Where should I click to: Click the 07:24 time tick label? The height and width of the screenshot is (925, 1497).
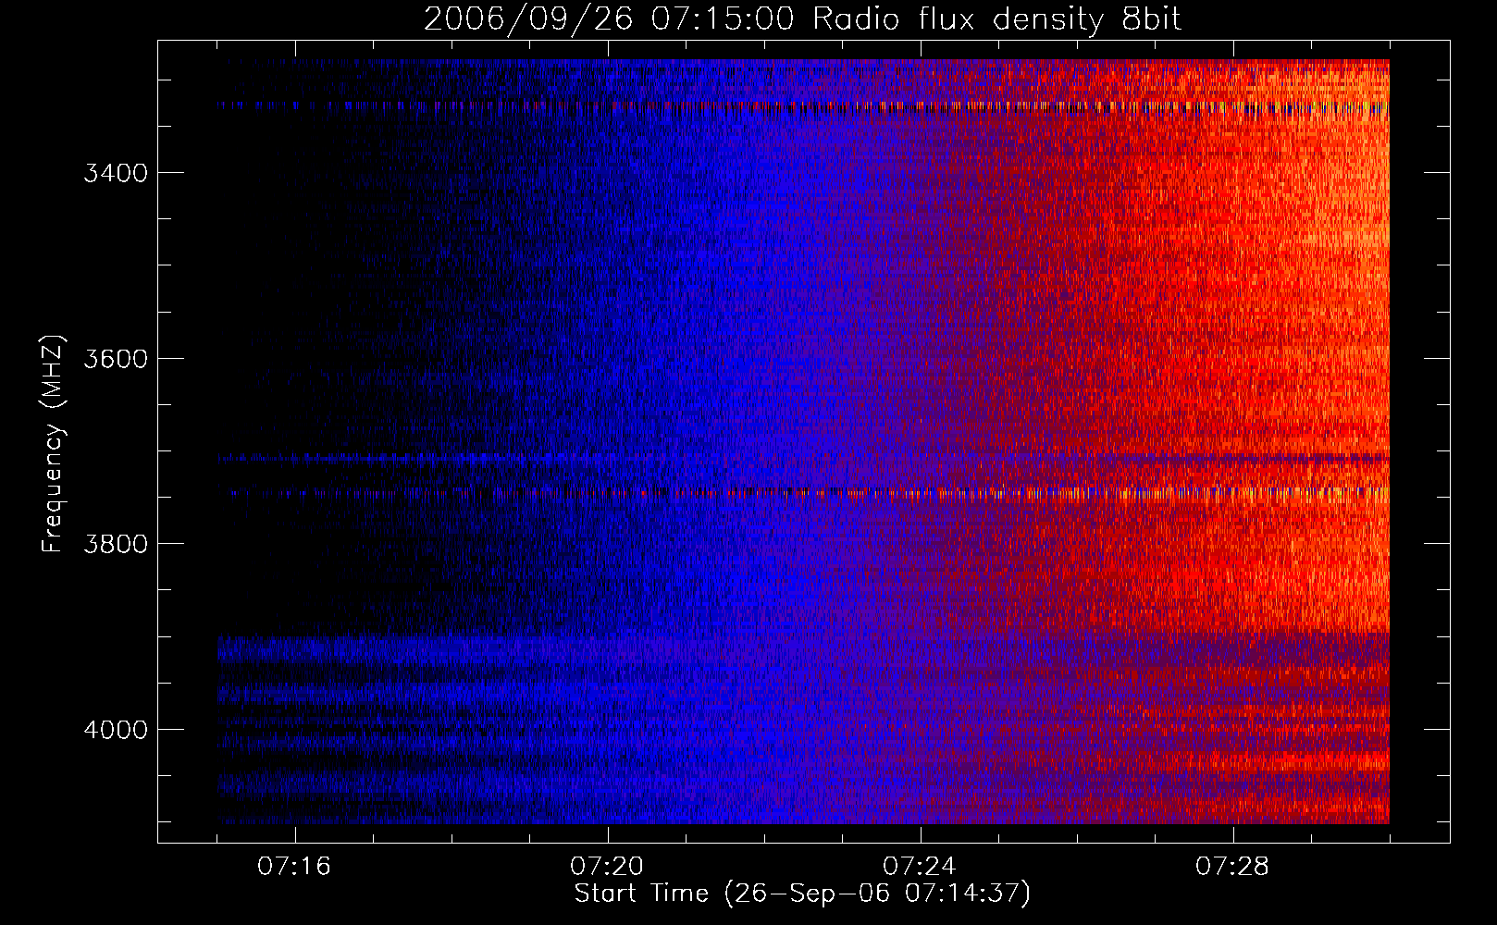920,867
